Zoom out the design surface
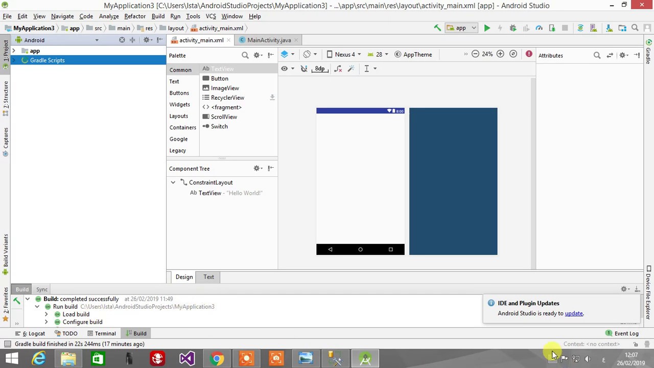This screenshot has height=368, width=654. 475,54
